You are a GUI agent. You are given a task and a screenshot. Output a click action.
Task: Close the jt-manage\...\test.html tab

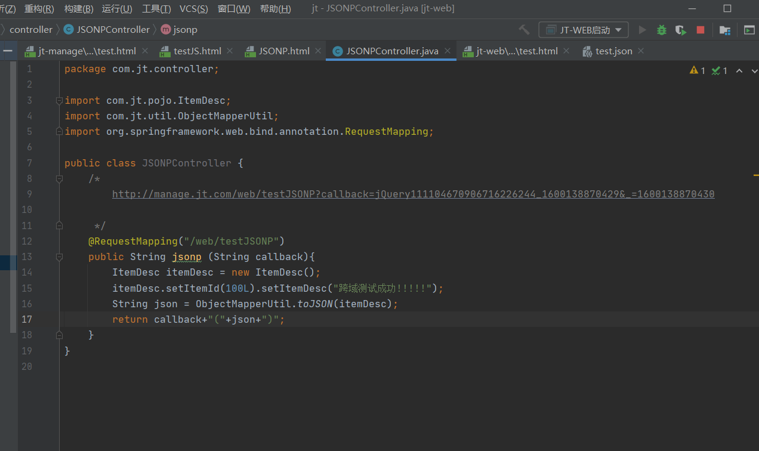click(x=144, y=51)
